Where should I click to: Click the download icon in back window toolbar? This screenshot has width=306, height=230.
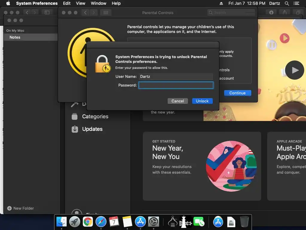[271, 13]
